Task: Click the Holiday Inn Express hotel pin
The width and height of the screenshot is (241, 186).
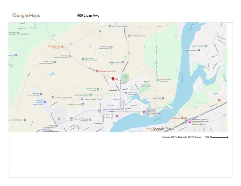Action: pos(190,122)
